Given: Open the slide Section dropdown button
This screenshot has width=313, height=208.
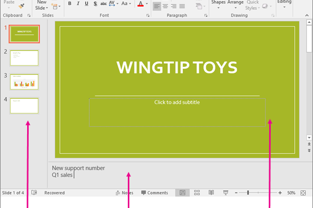Looking at the screenshot, I should click(56, 6).
